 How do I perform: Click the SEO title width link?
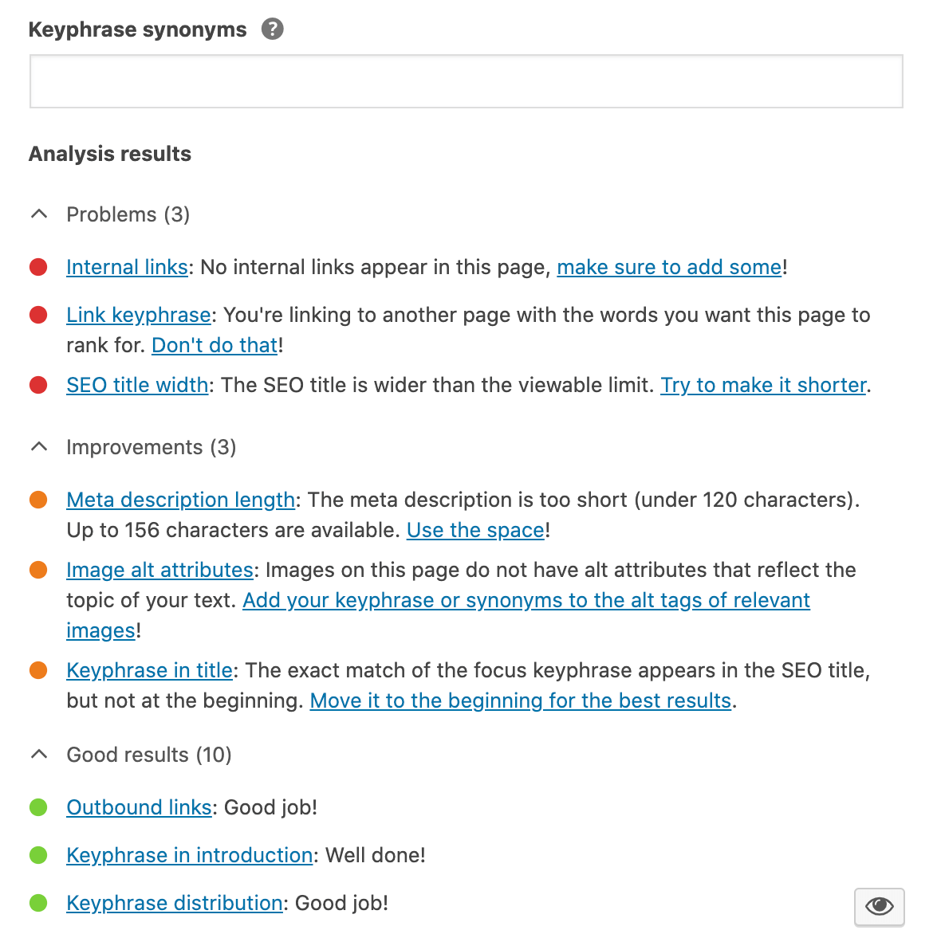[136, 385]
